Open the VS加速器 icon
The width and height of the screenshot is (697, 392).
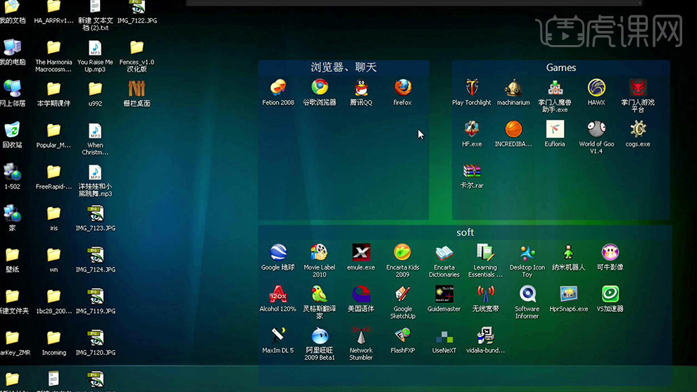[x=610, y=294]
